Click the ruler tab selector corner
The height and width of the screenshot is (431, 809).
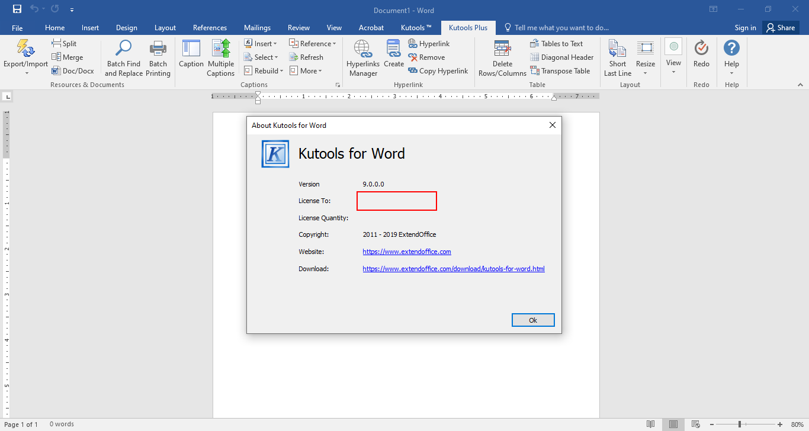pos(7,97)
